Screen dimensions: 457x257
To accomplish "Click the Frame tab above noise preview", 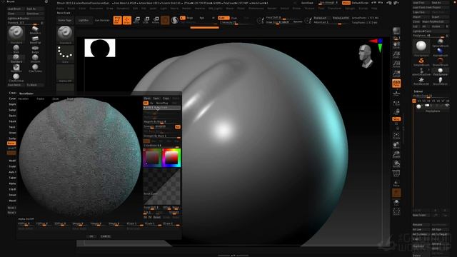I will pyautogui.click(x=40, y=99).
